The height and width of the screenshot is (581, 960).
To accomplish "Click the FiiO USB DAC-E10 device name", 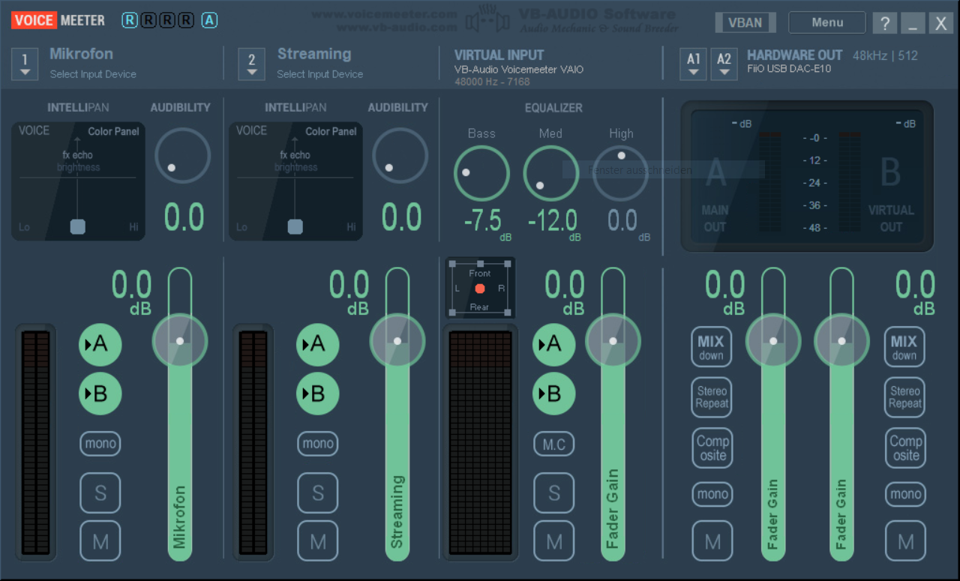I will 788,69.
